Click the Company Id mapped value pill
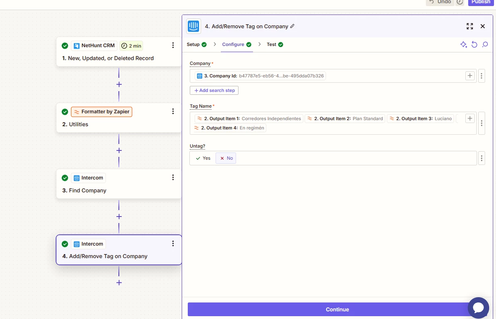This screenshot has height=319, width=496. pos(260,76)
